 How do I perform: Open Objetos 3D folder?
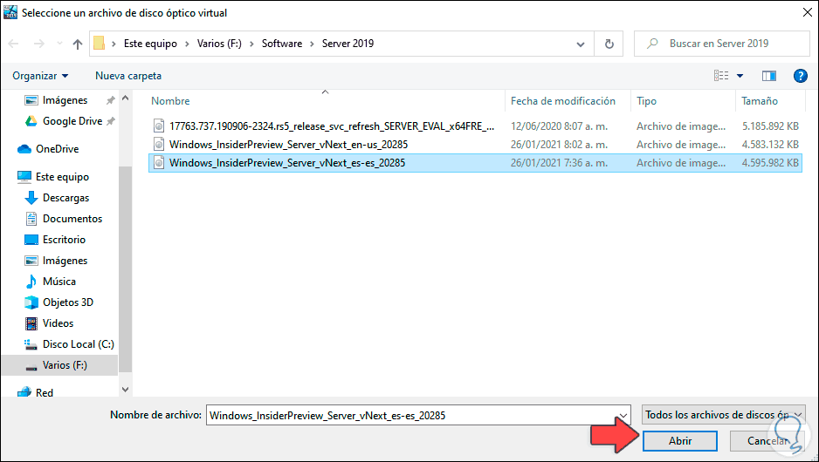tap(68, 302)
